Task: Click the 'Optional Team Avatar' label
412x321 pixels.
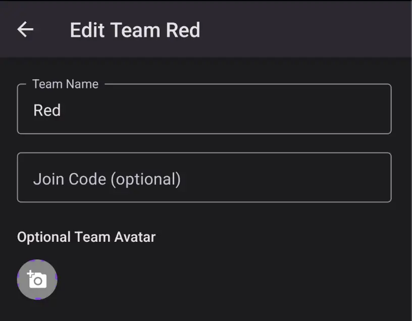Action: pos(86,237)
